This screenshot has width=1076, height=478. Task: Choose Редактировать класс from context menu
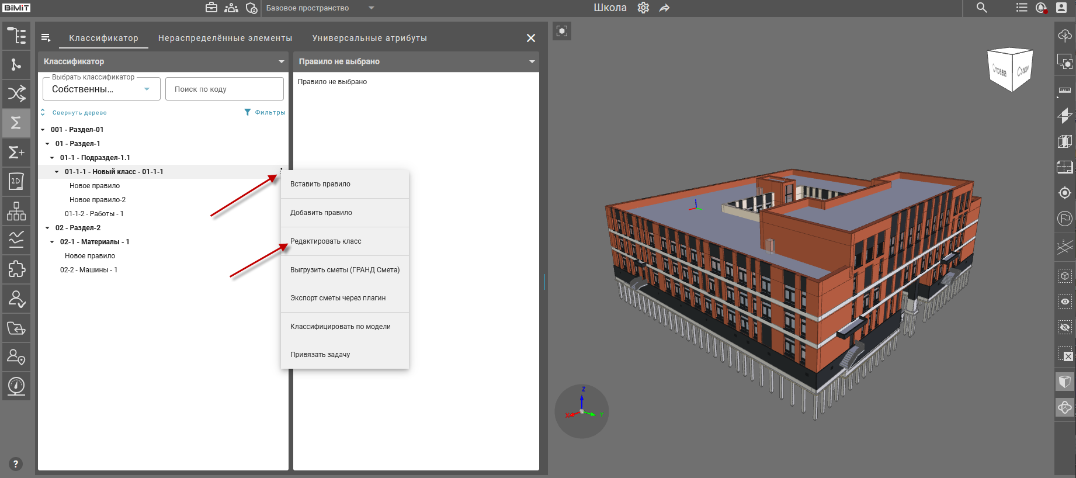pyautogui.click(x=326, y=241)
